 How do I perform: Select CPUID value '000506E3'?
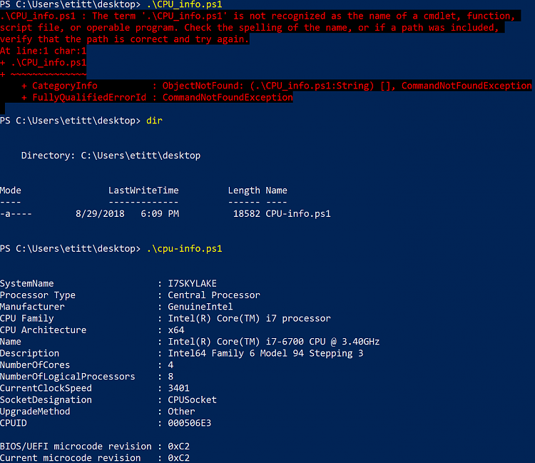(189, 423)
